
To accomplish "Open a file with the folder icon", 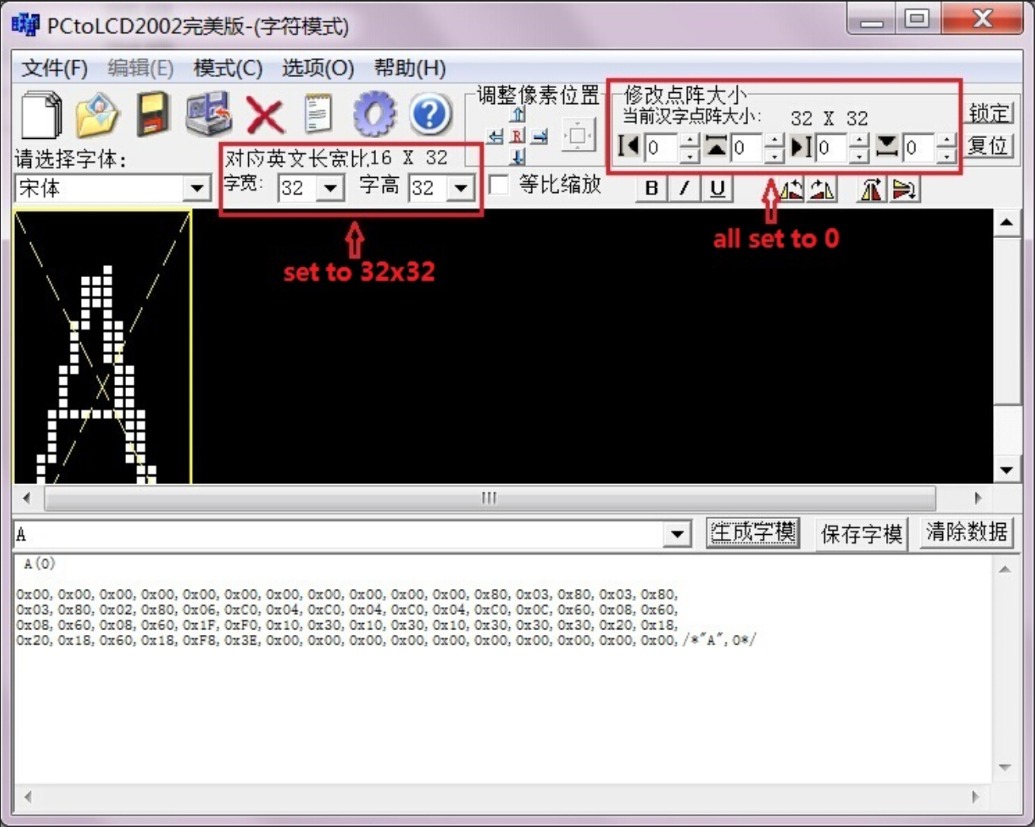I will pos(97,115).
